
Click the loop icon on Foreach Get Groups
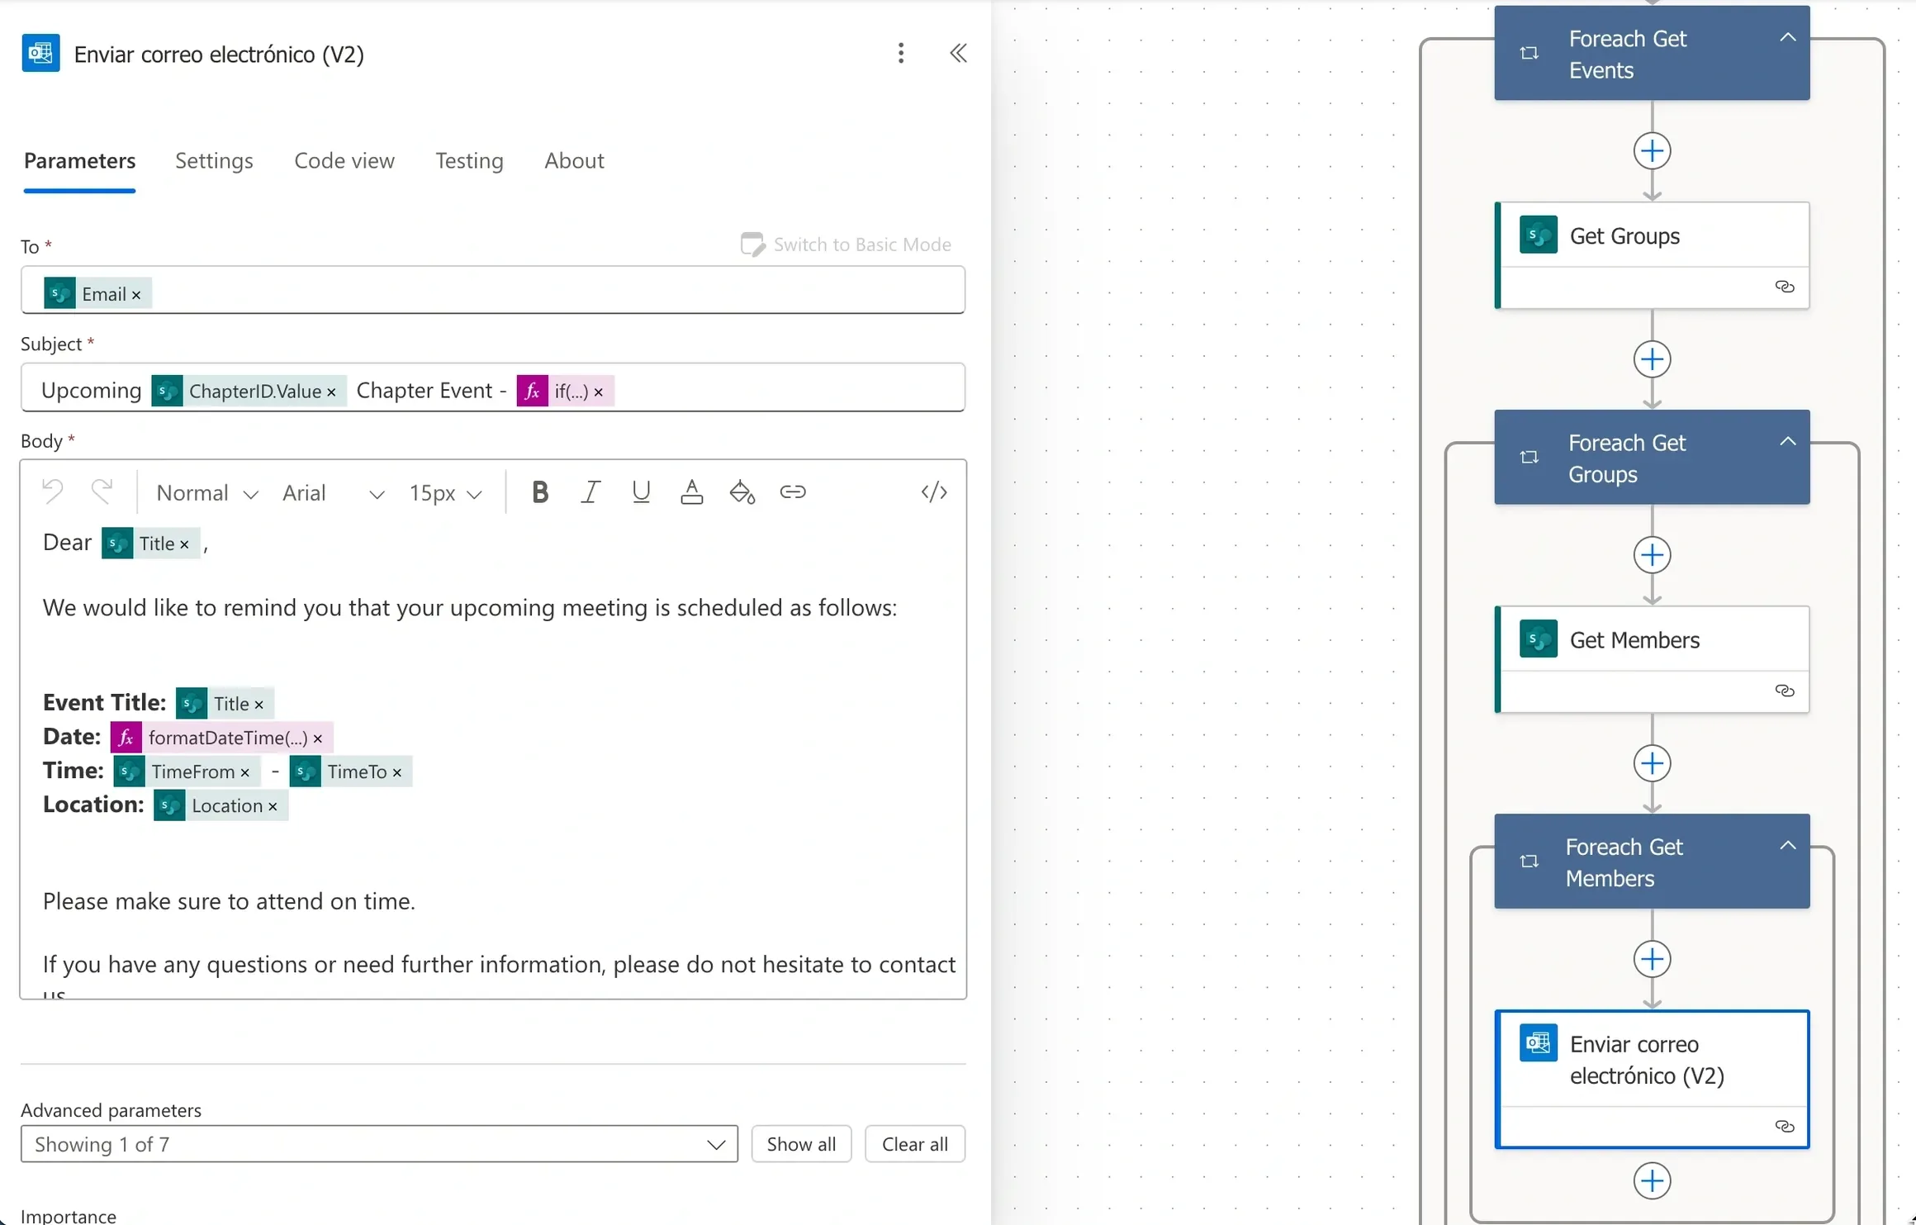click(1529, 458)
